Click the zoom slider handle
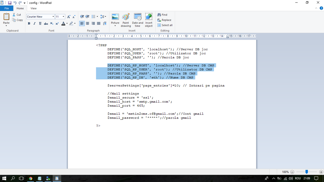Image resolution: width=324 pixels, height=182 pixels. point(307,172)
